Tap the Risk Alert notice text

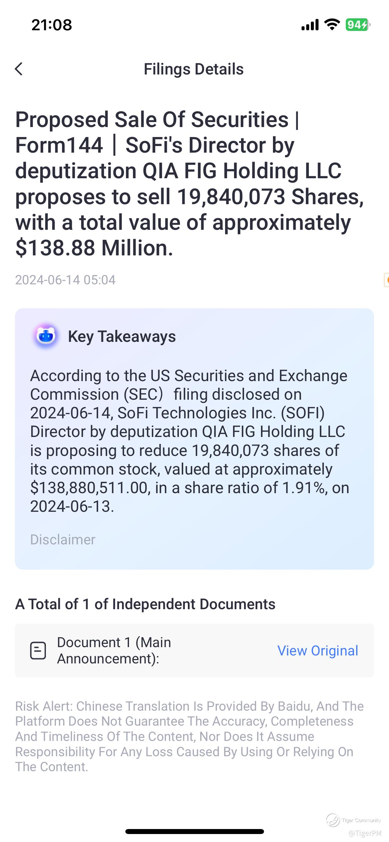click(190, 736)
